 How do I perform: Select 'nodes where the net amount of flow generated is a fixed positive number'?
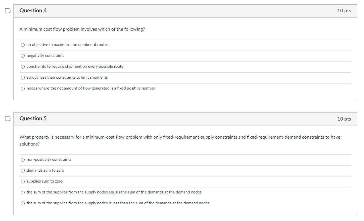tap(23, 88)
